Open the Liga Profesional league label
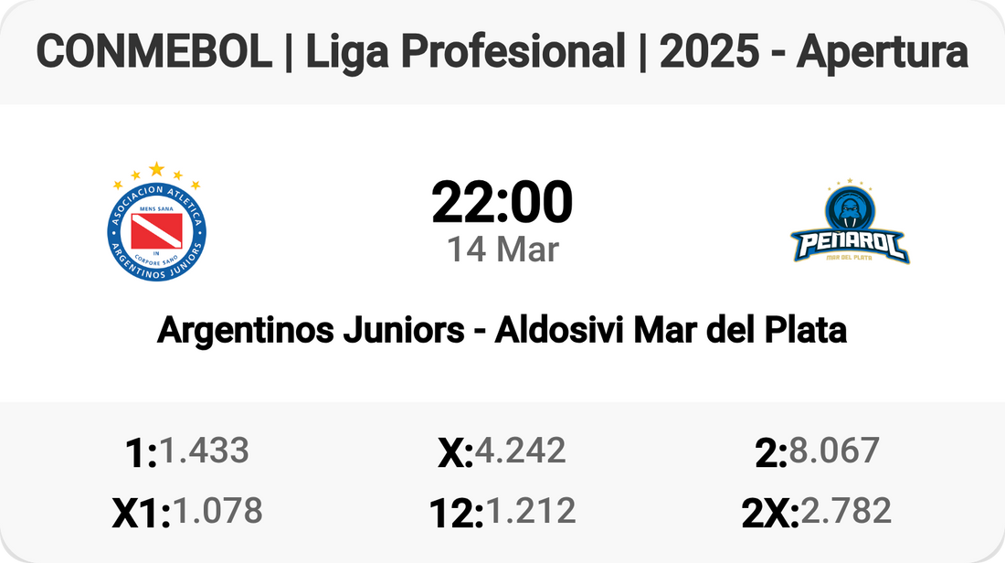This screenshot has height=563, width=1005. (x=467, y=53)
